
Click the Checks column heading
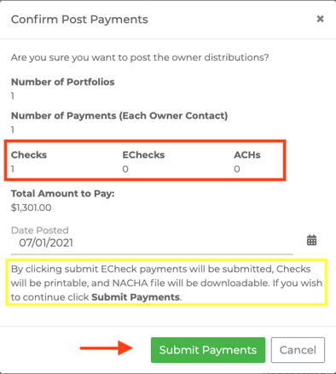(29, 155)
